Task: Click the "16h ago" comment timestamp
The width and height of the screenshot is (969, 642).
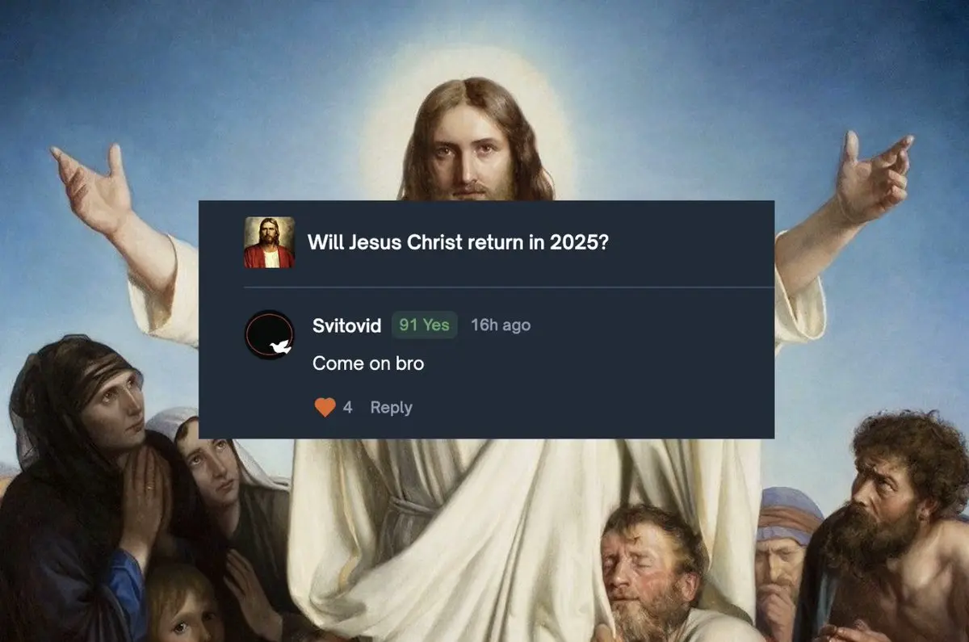Action: [501, 325]
